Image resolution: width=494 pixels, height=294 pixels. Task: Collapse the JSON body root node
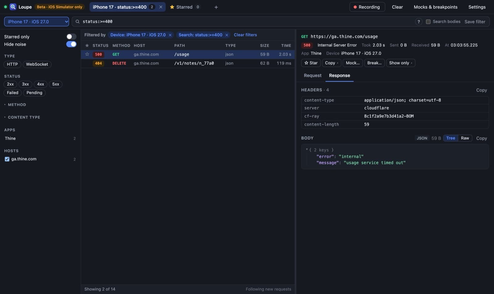click(307, 150)
